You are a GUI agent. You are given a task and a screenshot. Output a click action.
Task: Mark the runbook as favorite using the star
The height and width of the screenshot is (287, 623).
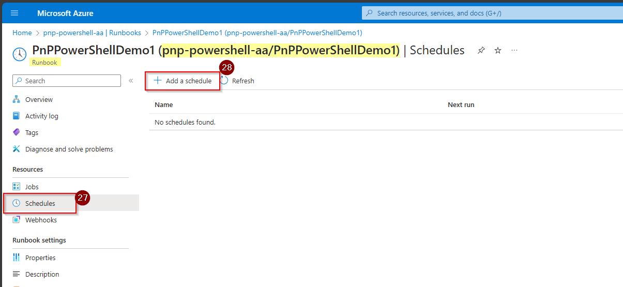click(x=498, y=50)
